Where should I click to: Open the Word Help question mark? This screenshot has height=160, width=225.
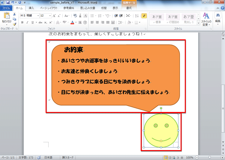click(x=222, y=8)
